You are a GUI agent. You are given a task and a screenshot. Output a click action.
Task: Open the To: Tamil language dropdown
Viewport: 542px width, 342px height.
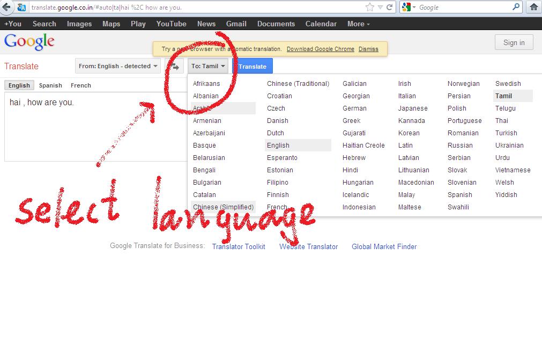click(x=208, y=66)
